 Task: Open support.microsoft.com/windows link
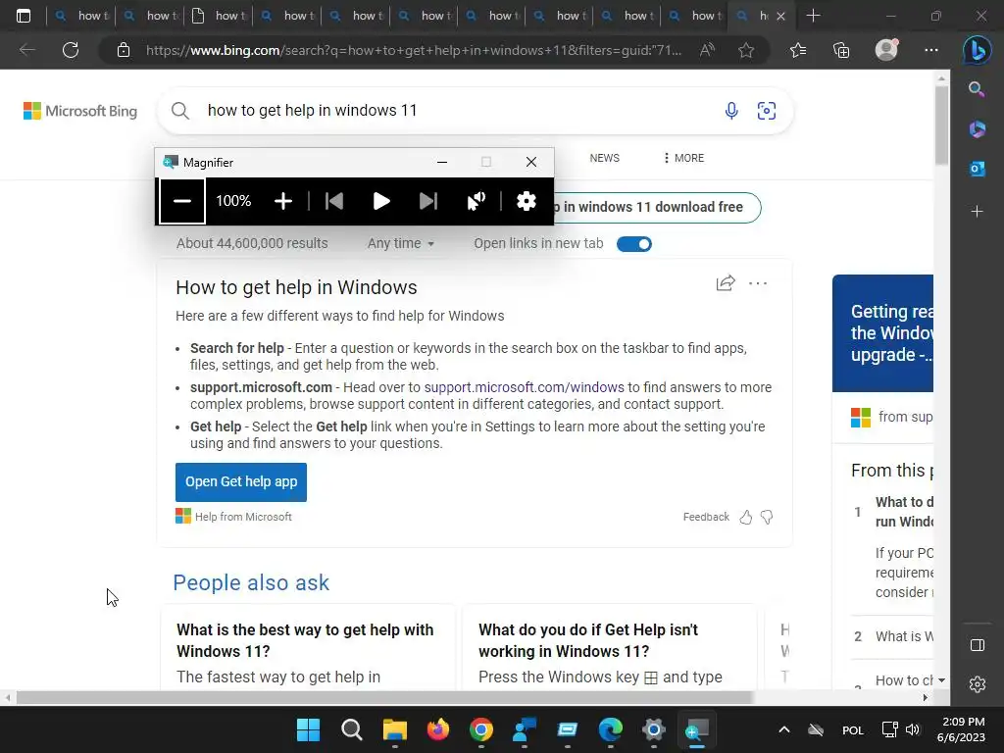pyautogui.click(x=524, y=387)
